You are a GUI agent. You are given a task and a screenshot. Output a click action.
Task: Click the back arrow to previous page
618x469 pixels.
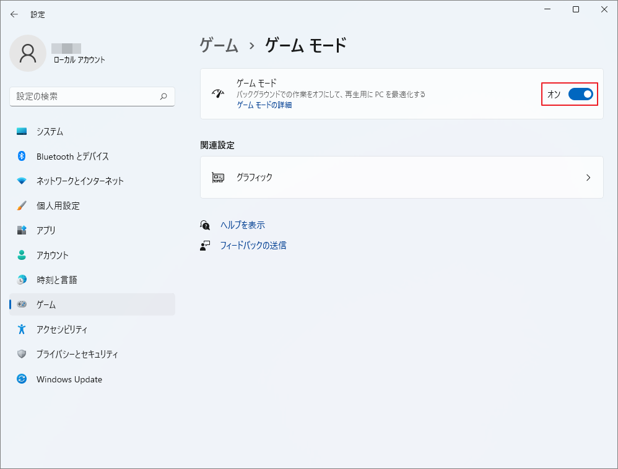14,14
